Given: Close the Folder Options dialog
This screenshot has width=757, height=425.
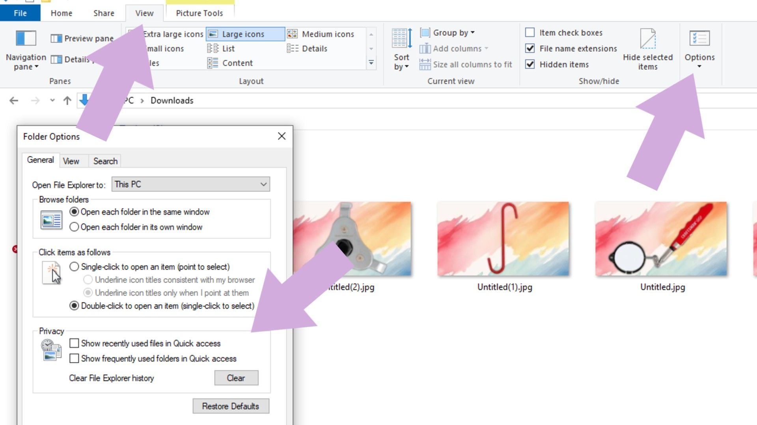Looking at the screenshot, I should (282, 136).
